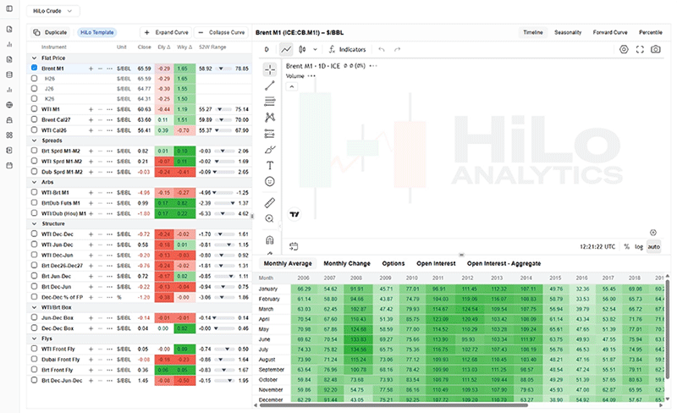Viewport: 677px width, 413px height.
Task: Open the Fibonacci retracement tools
Action: pos(270,102)
